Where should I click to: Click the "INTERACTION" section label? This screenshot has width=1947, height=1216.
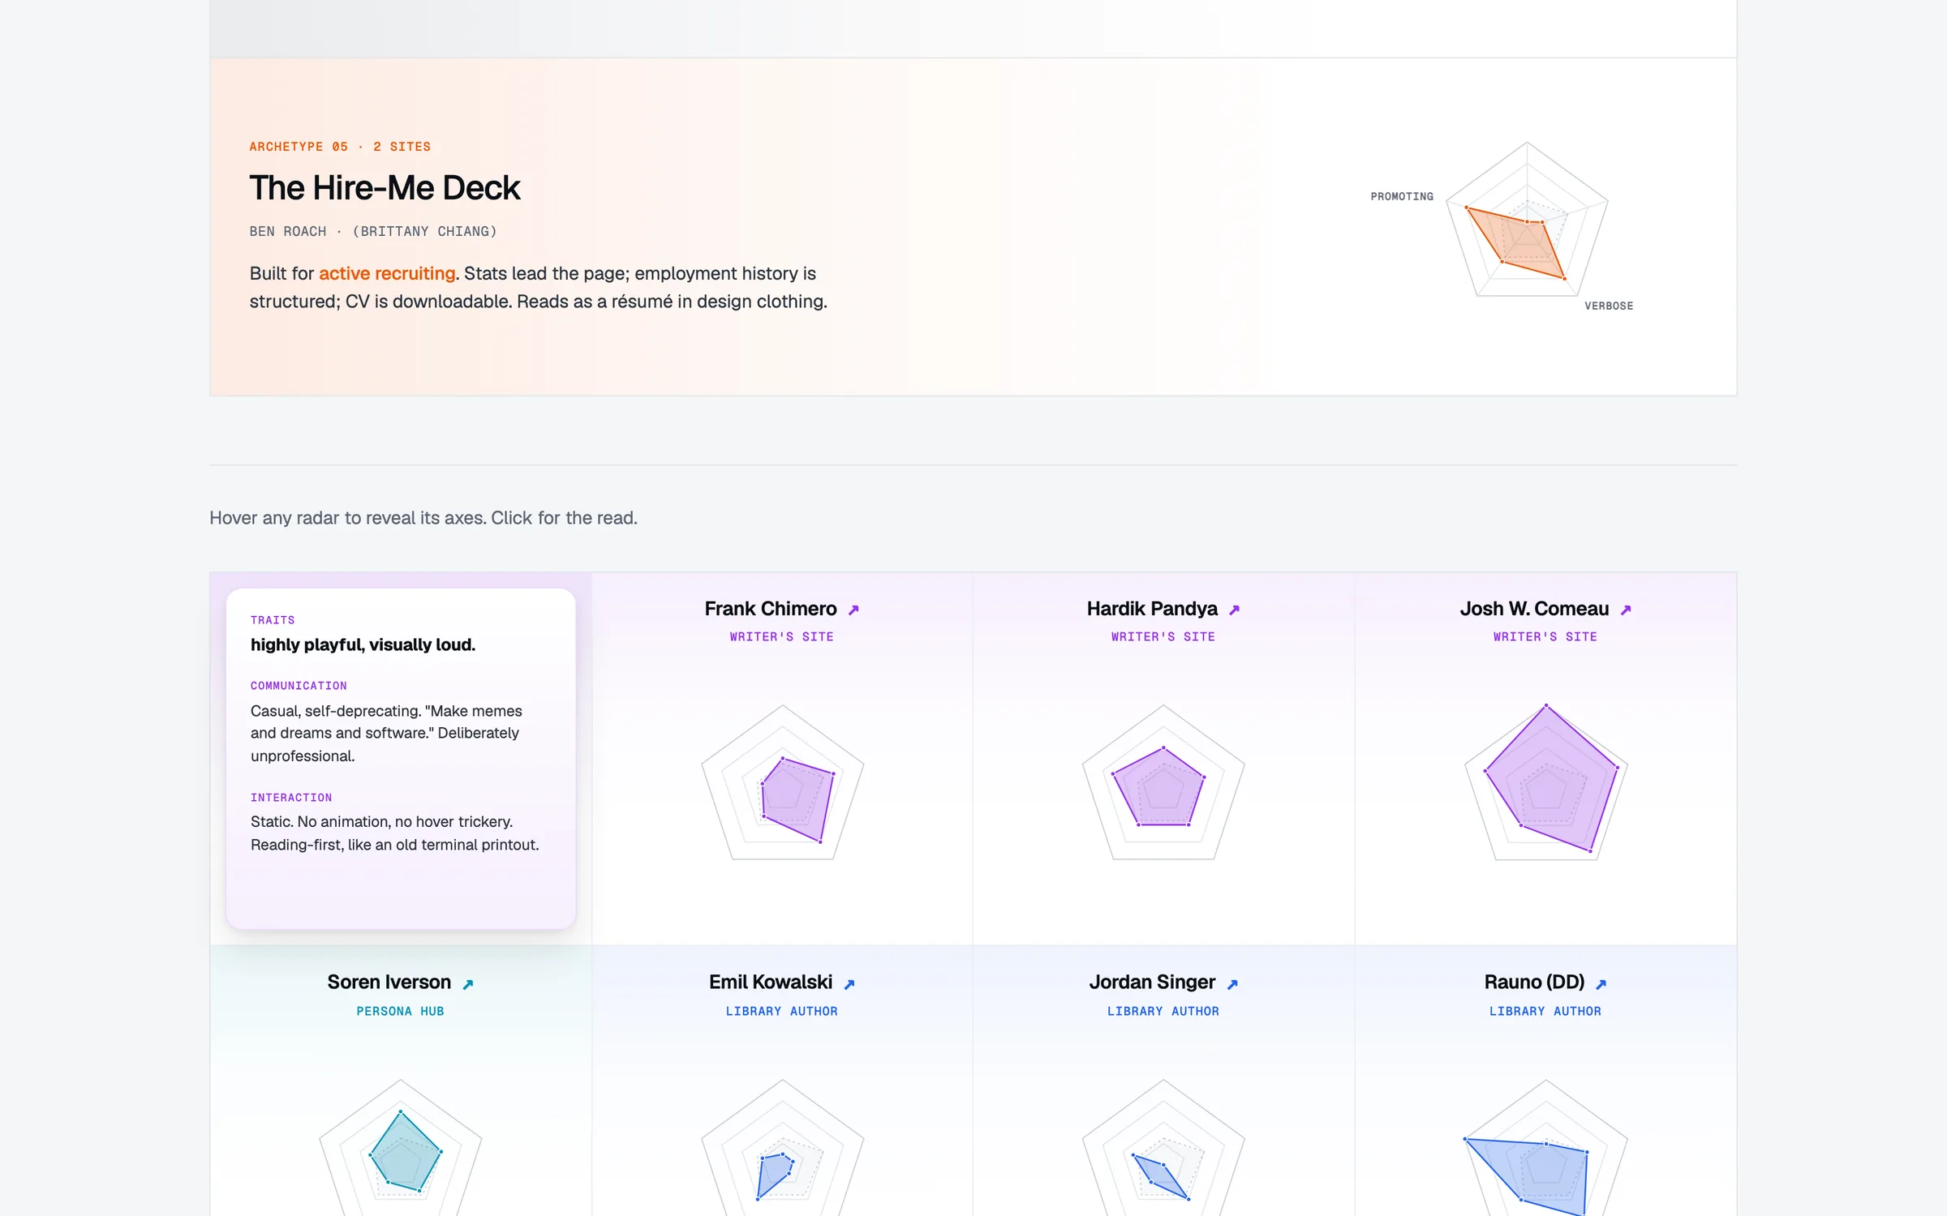point(291,798)
